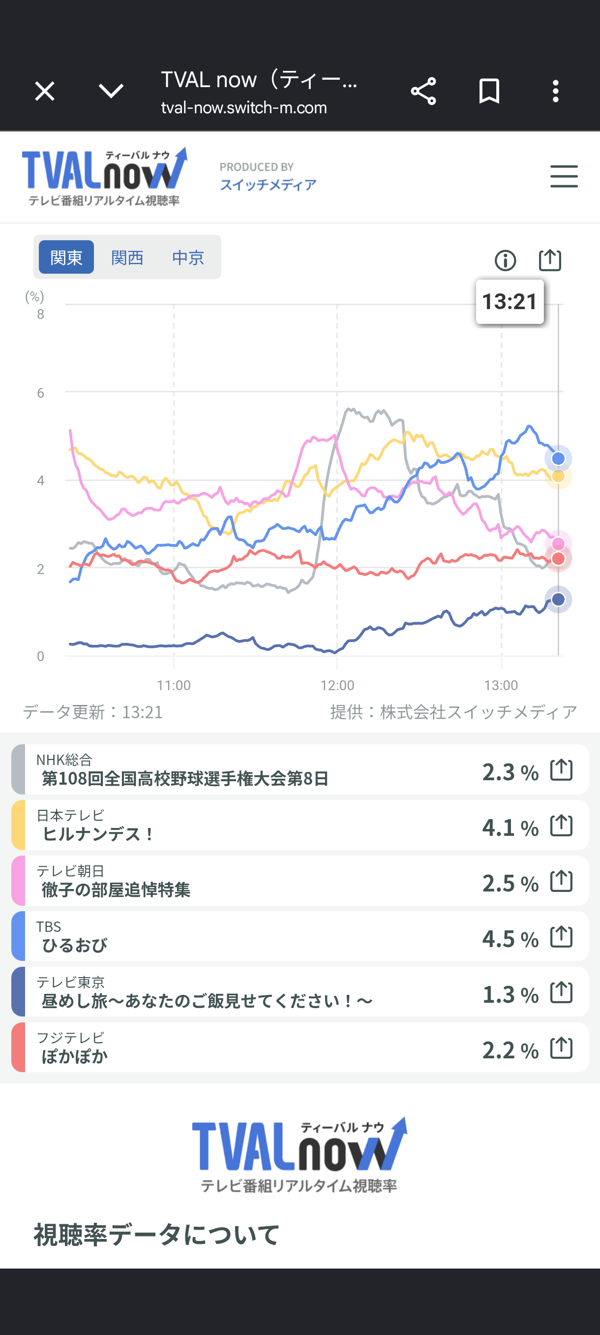Share the TBS ひるおび rating
The width and height of the screenshot is (600, 1335).
561,936
